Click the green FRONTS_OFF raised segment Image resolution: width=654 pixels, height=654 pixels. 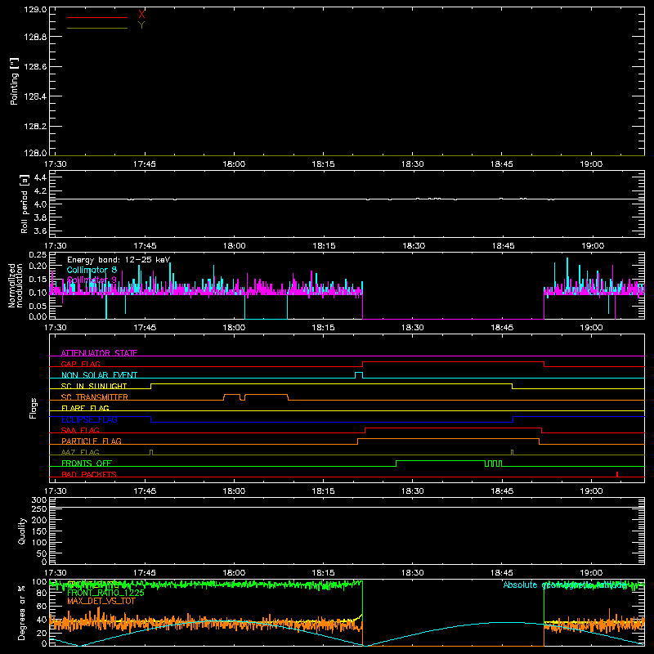pos(441,461)
